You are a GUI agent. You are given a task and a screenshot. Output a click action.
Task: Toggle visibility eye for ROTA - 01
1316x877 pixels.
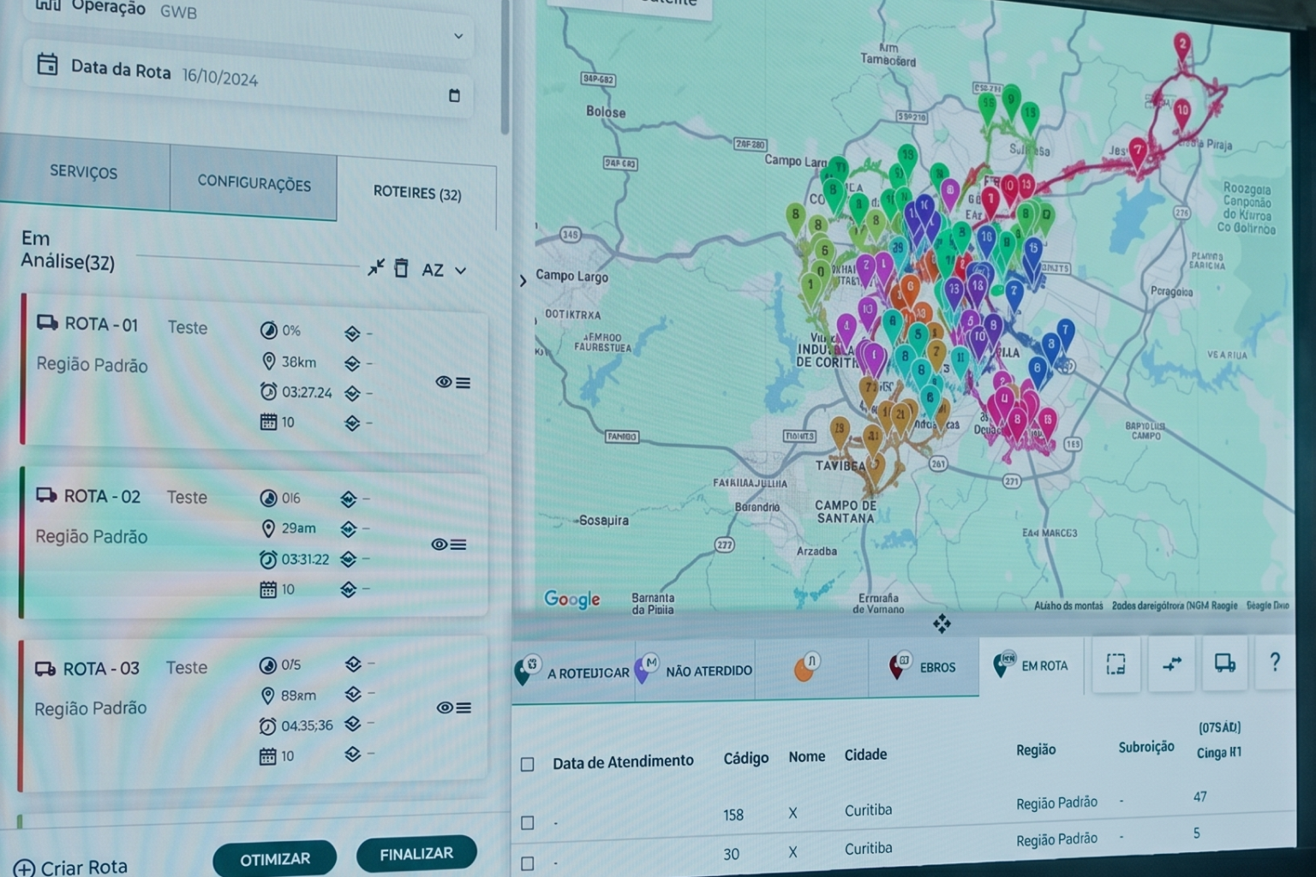click(x=443, y=382)
